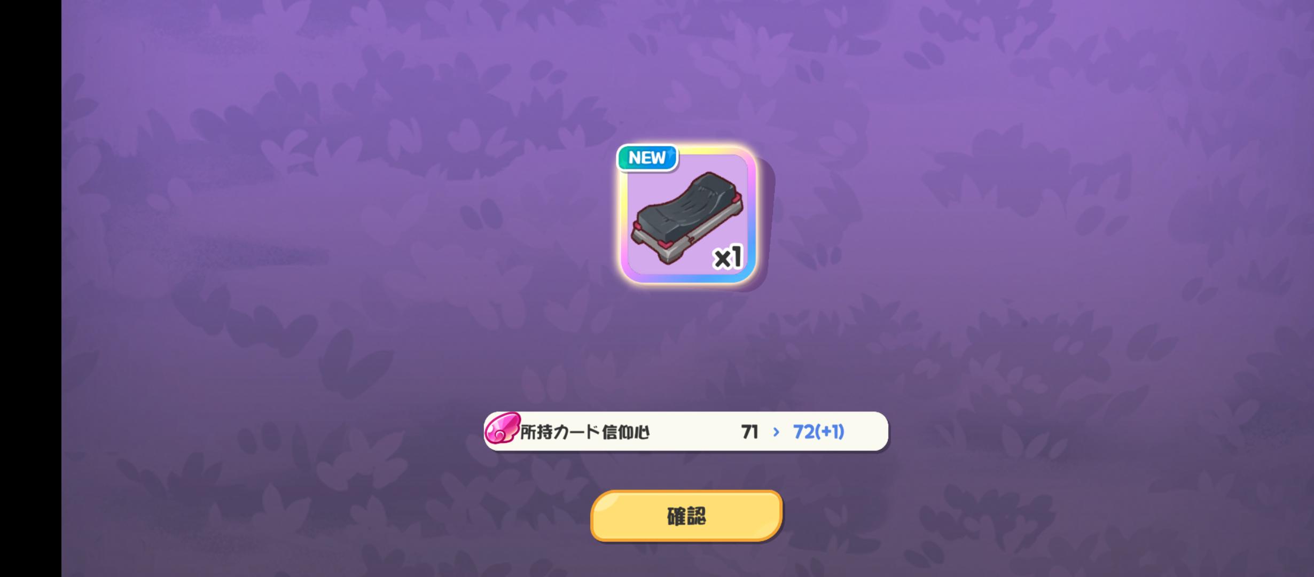1314x577 pixels.
Task: Tap the 所持カード信仰心 label text
Action: [x=585, y=432]
